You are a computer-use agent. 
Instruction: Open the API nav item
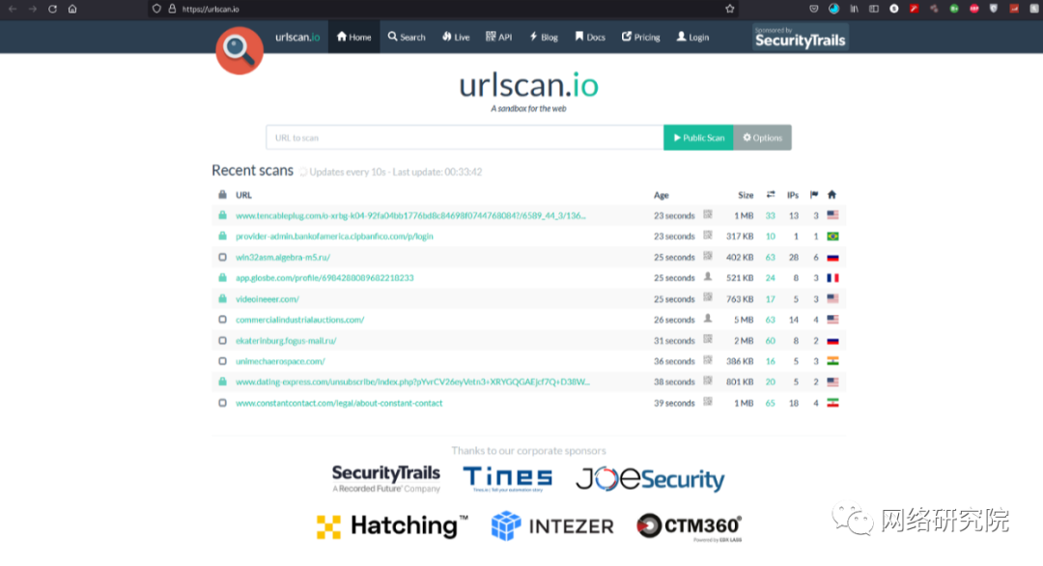pyautogui.click(x=499, y=38)
